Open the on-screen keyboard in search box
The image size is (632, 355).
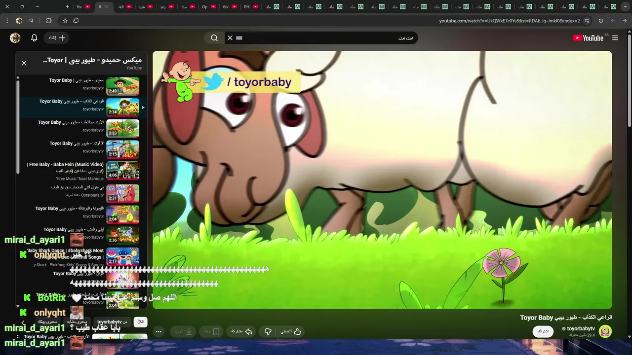[x=239, y=38]
